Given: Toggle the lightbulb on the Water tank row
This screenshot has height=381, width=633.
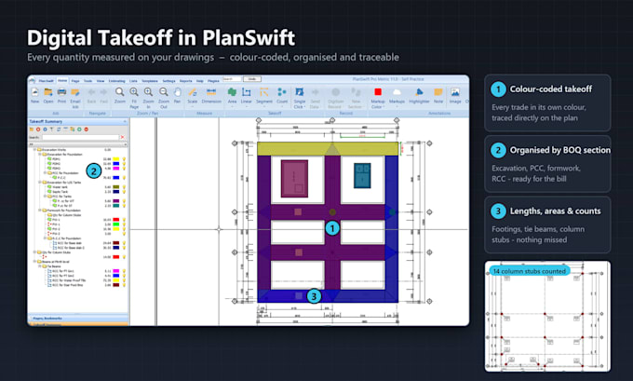Looking at the screenshot, I should (x=124, y=187).
